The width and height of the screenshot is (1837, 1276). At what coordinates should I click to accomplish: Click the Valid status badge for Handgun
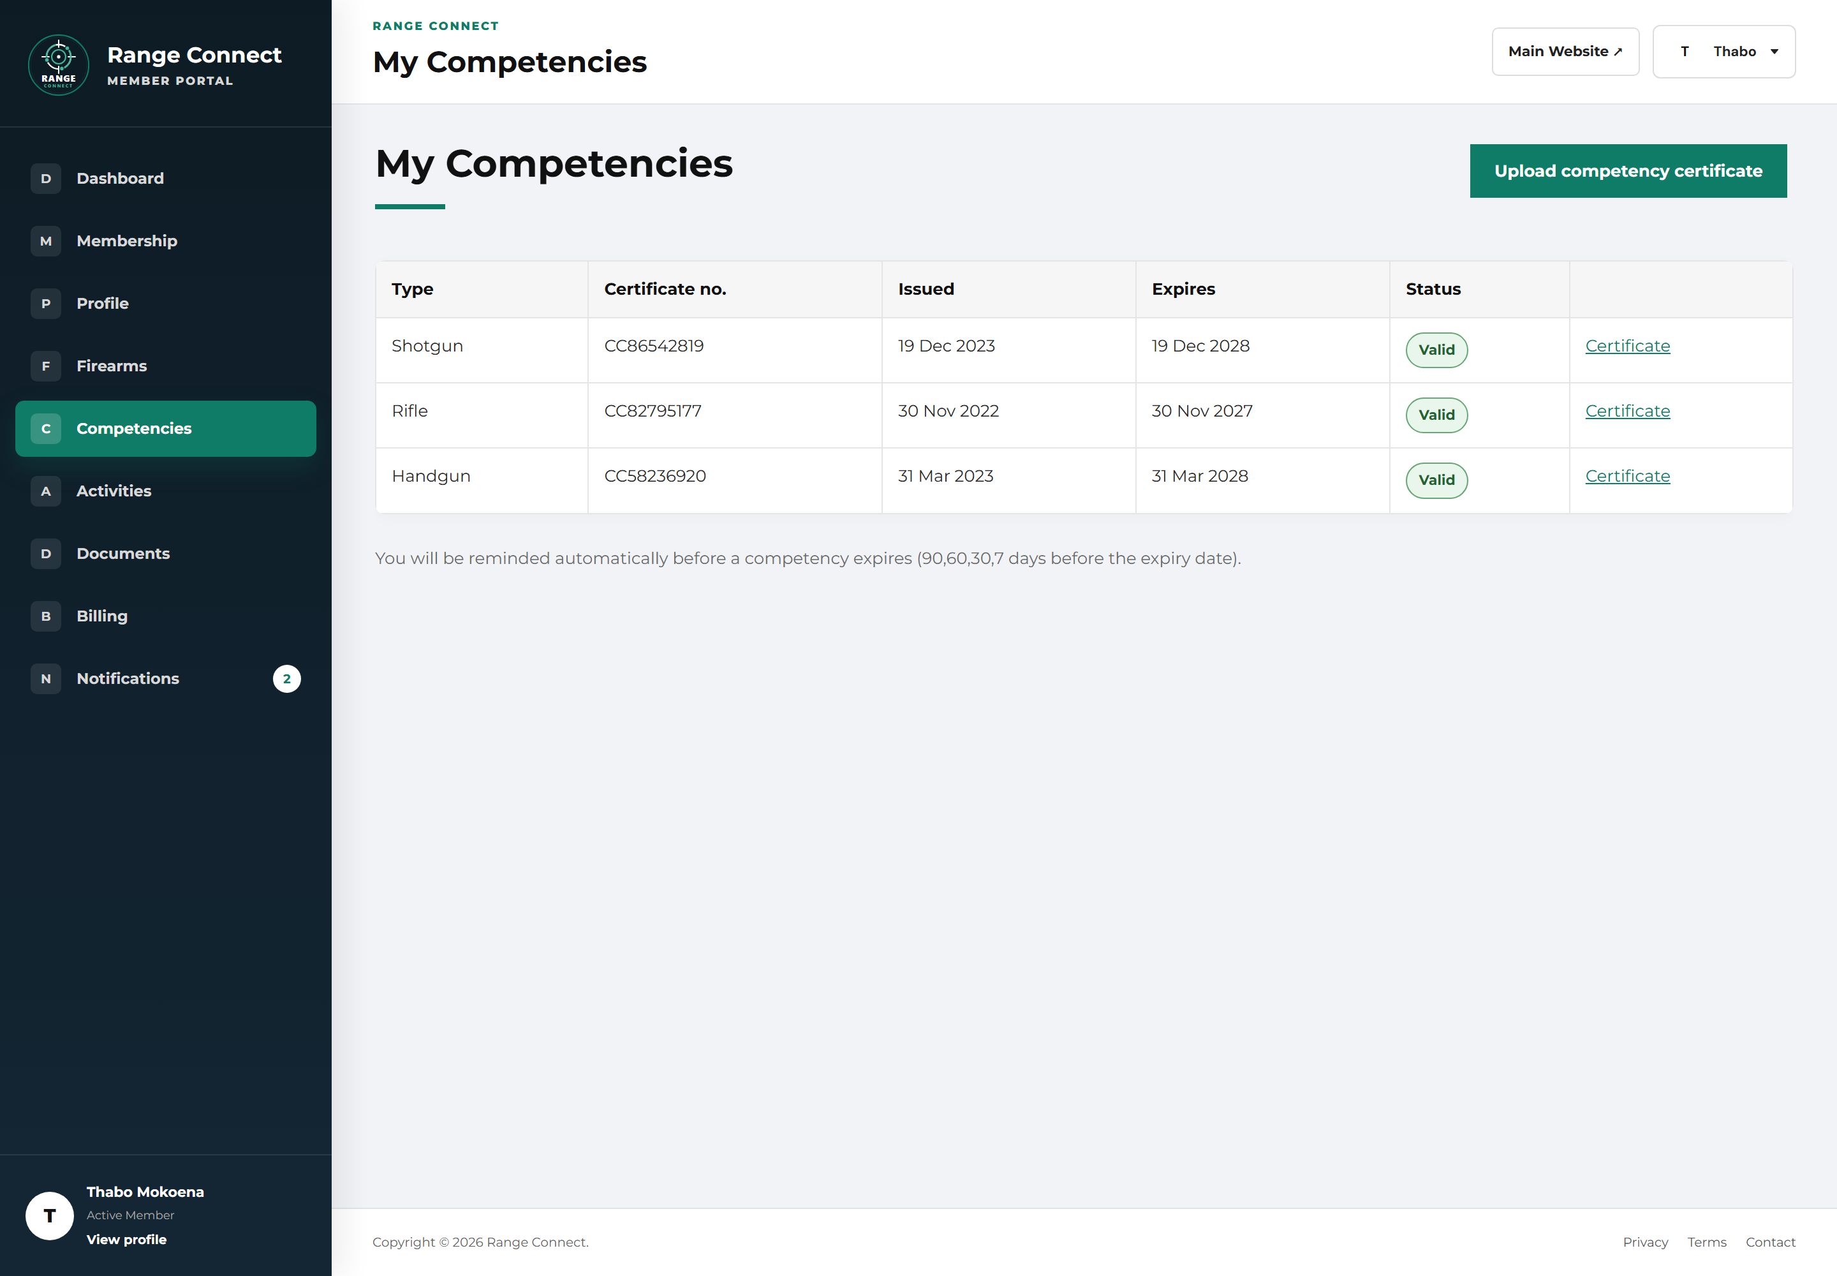point(1436,480)
